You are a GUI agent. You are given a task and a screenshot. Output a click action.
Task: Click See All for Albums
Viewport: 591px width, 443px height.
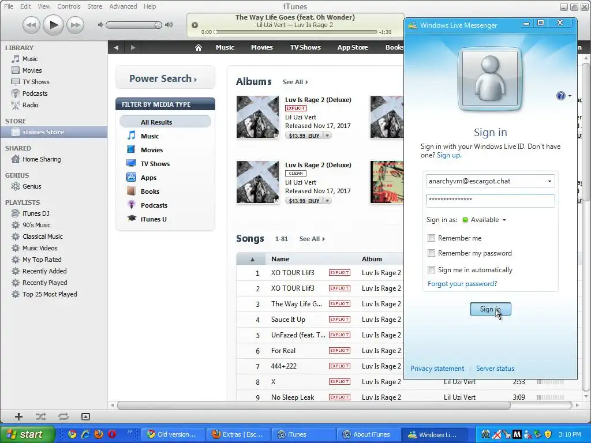point(295,82)
